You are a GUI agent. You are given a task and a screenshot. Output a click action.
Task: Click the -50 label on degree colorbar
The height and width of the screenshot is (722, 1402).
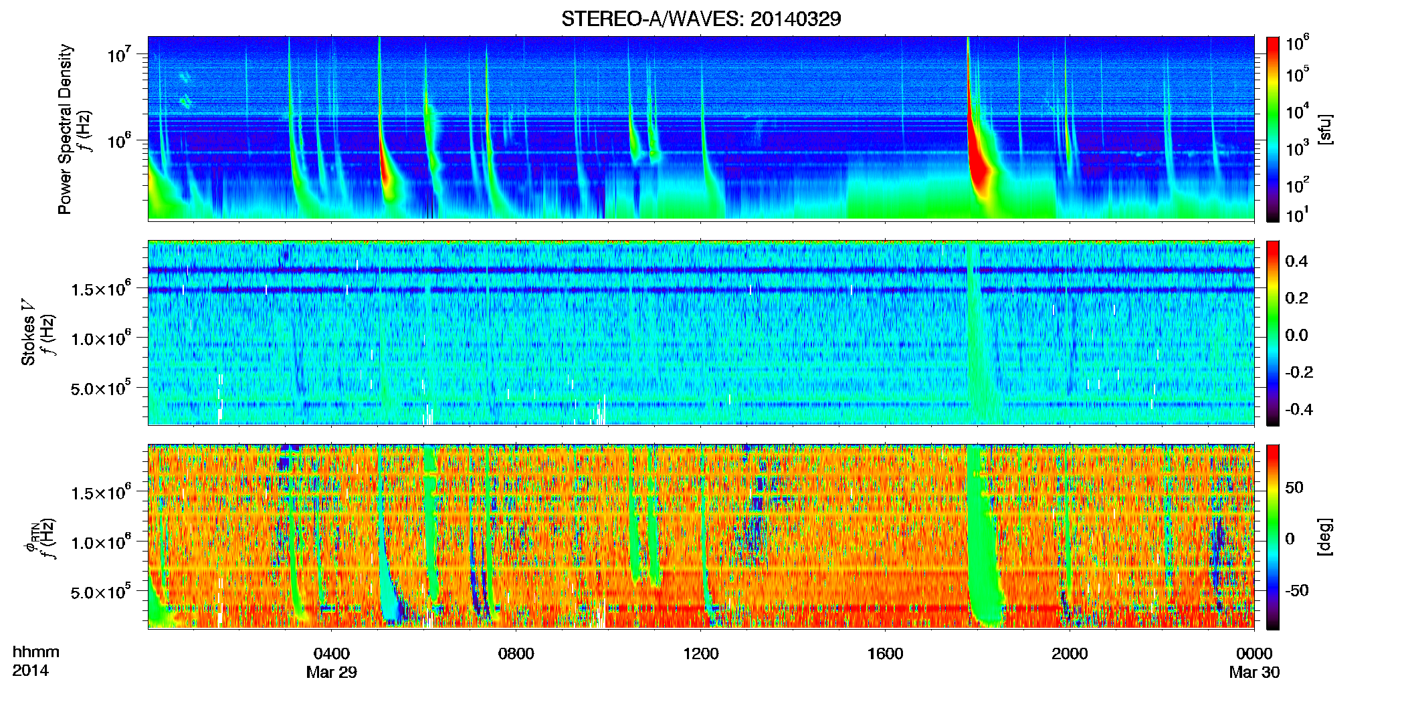[1296, 591]
